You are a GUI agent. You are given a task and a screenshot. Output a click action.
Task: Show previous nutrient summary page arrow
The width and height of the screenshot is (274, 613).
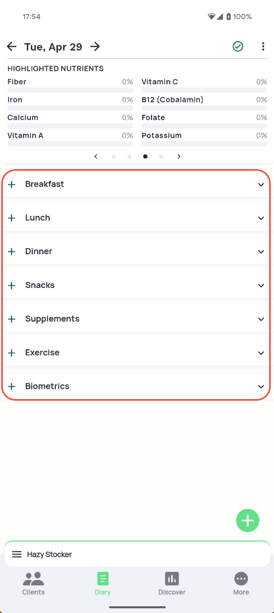[x=96, y=156]
